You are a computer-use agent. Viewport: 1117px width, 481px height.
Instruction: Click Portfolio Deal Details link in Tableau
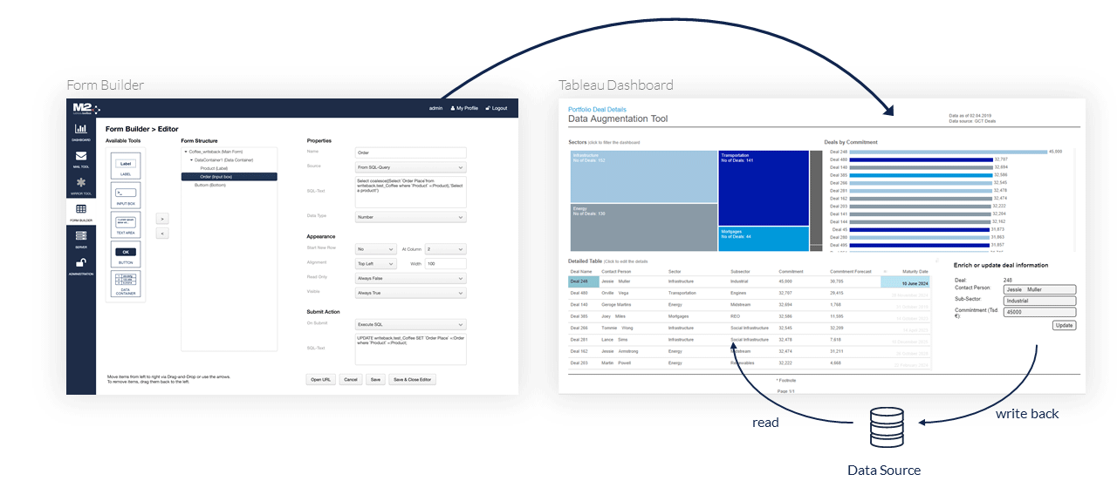[x=597, y=110]
